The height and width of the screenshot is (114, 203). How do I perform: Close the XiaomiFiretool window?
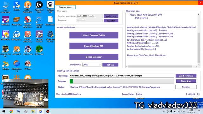(200, 3)
